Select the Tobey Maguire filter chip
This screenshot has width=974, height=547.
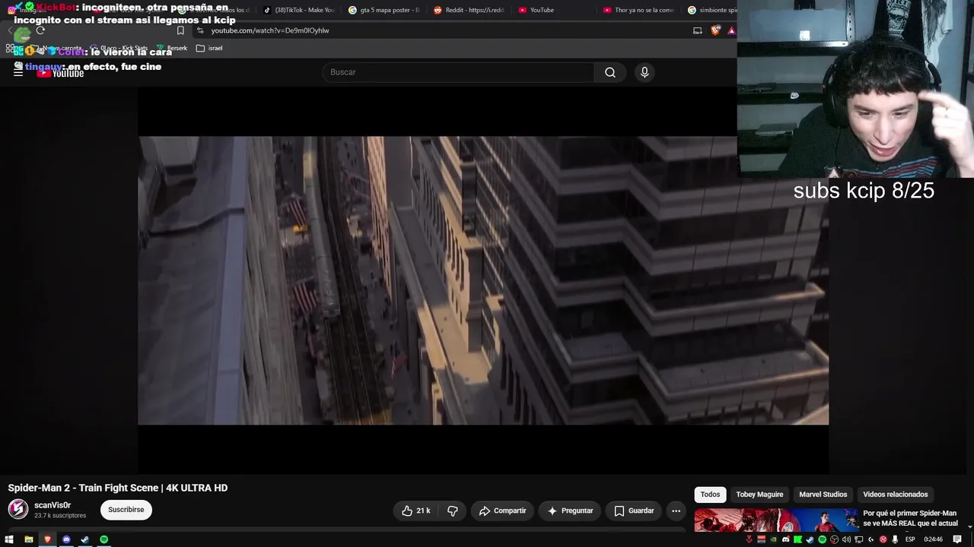tap(759, 495)
